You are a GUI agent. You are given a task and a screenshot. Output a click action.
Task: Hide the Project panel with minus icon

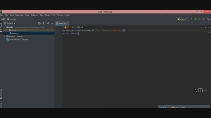pyautogui.click(x=52, y=23)
